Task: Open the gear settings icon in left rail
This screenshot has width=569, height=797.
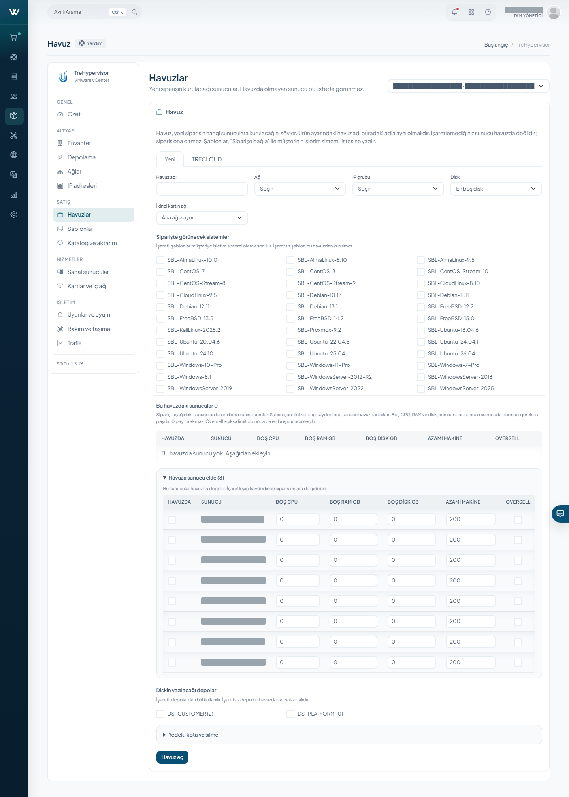Action: [14, 214]
